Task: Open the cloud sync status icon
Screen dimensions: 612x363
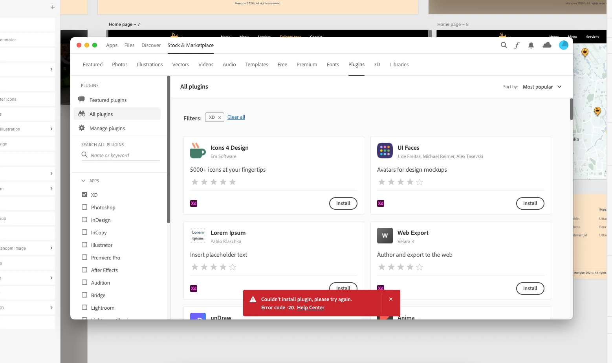Action: click(x=547, y=45)
